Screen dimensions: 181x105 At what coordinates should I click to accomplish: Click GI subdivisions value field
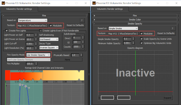click(x=77, y=42)
